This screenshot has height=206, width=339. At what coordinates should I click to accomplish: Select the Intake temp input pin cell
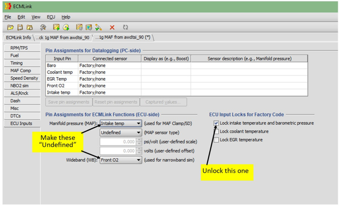[62, 92]
